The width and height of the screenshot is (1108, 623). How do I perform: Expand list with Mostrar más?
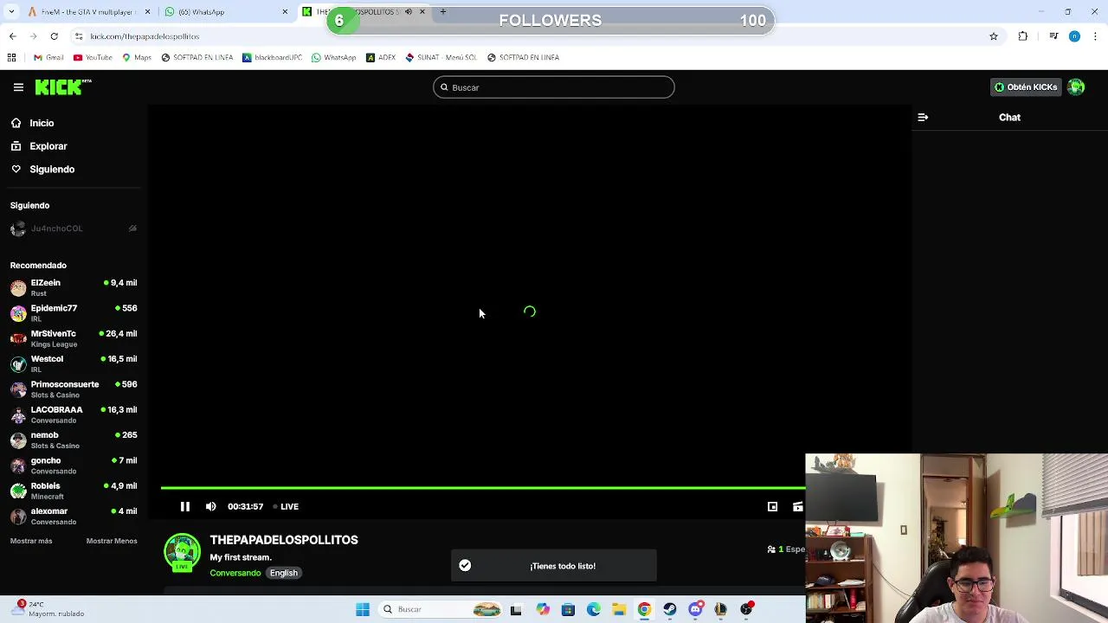[x=31, y=541]
